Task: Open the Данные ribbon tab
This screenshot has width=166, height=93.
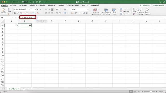Action: coord(61,5)
